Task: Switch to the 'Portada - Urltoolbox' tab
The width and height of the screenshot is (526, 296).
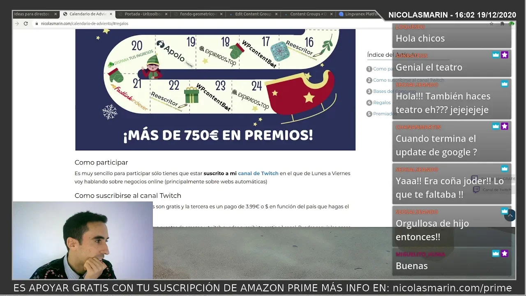Action: [x=143, y=14]
